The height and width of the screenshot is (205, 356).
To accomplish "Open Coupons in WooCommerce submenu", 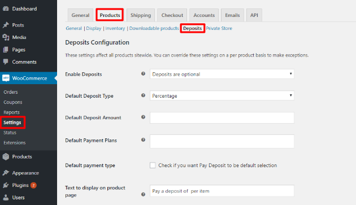I will click(13, 102).
